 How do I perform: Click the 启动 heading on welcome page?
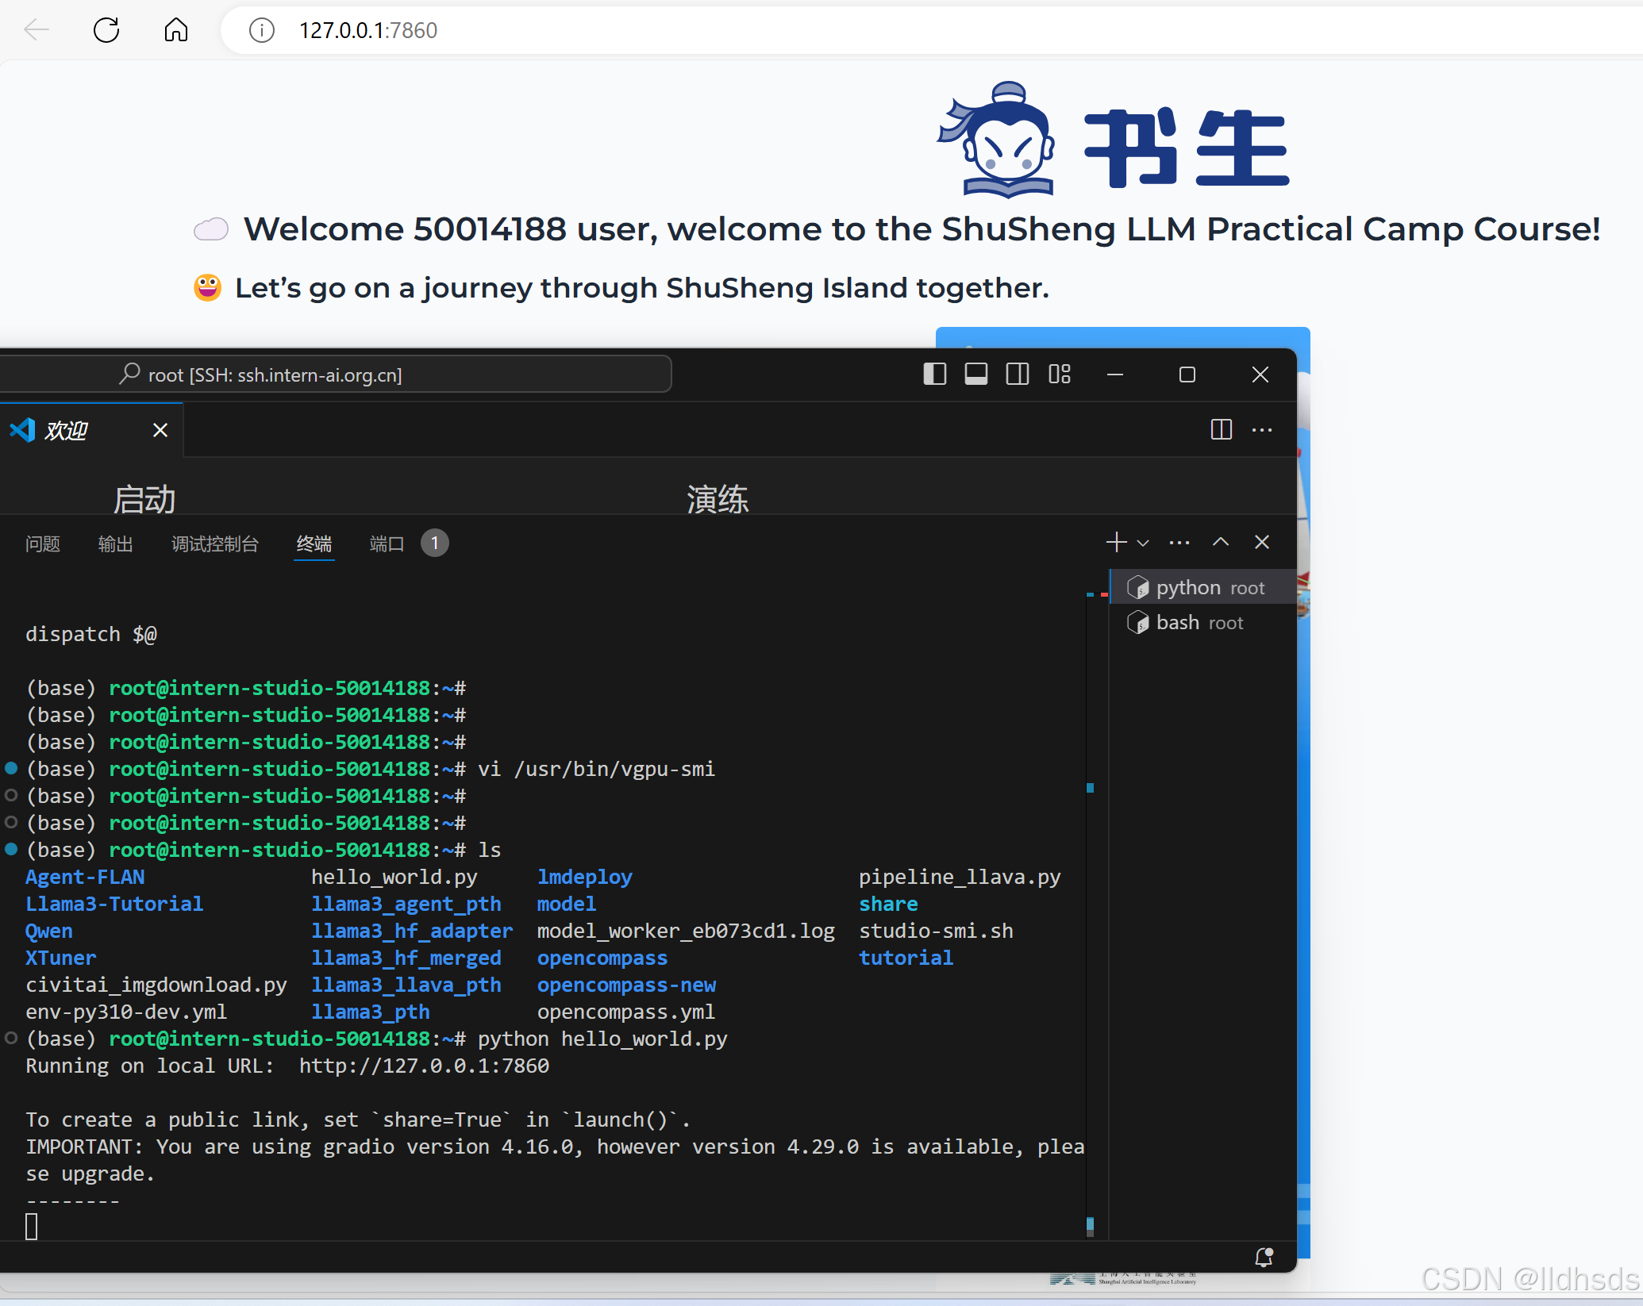[144, 499]
